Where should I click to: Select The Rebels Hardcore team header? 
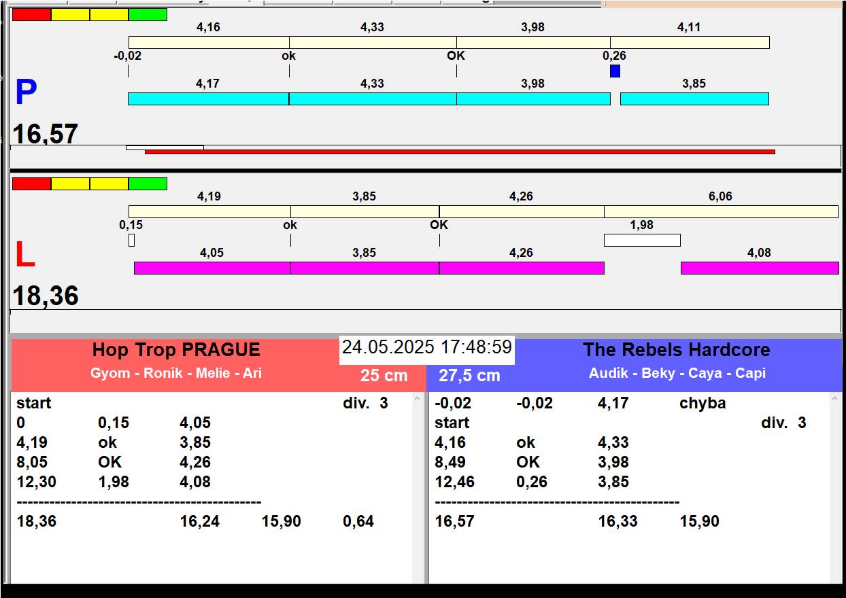676,350
